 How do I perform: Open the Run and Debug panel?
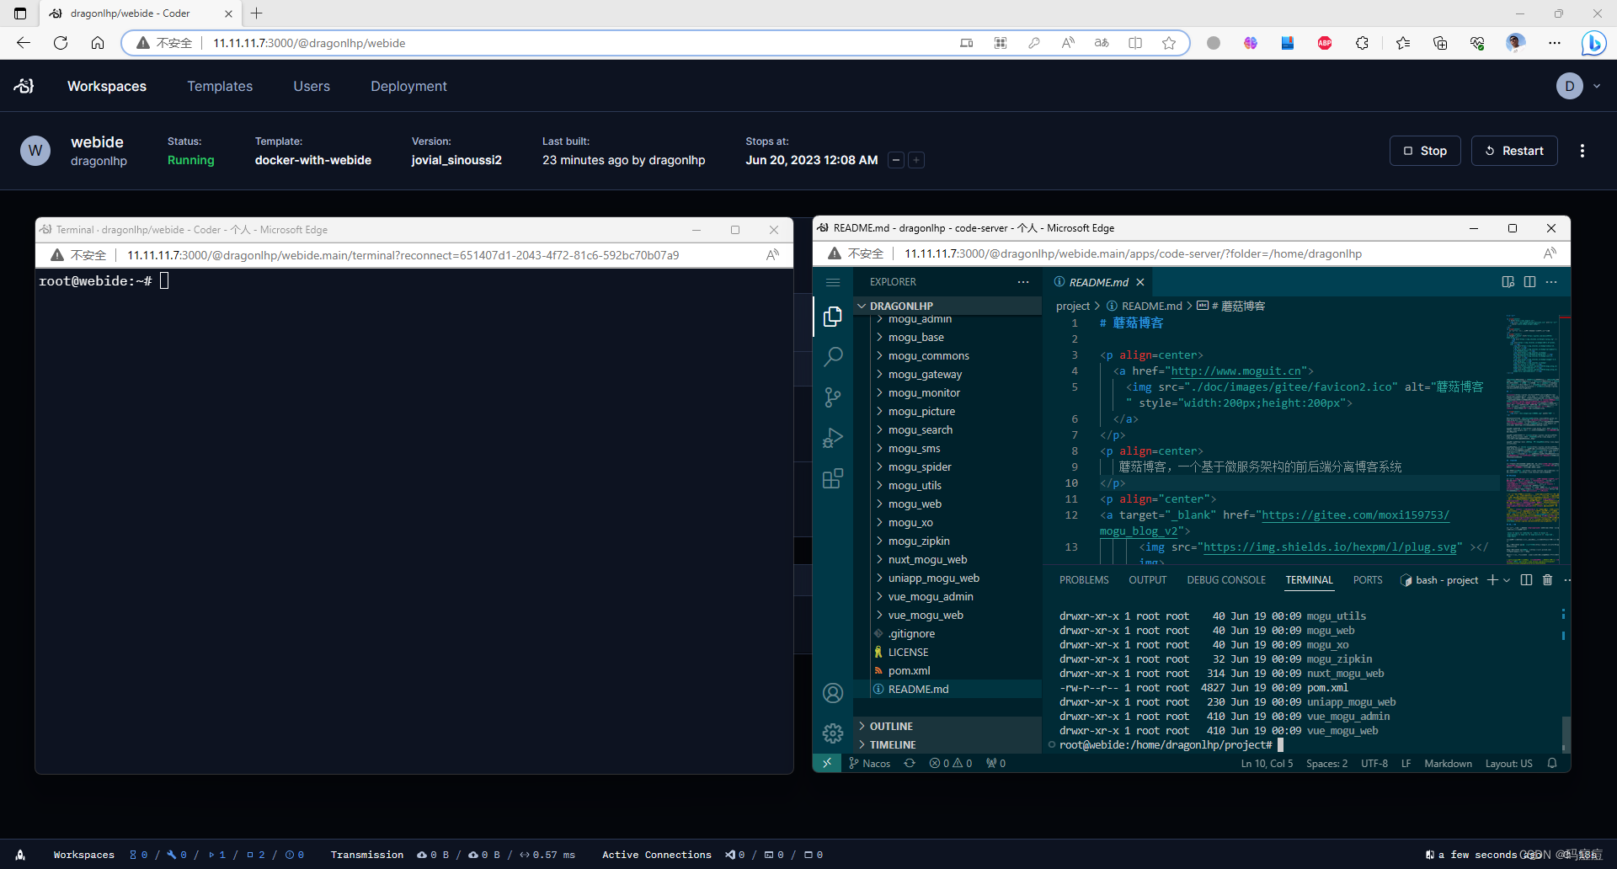point(833,437)
